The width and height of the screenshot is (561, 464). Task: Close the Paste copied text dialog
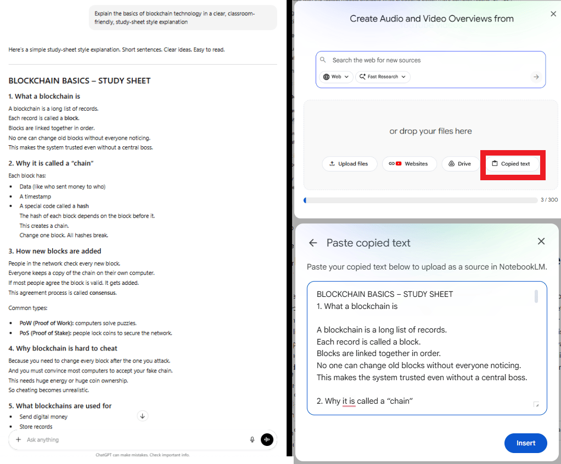tap(541, 241)
